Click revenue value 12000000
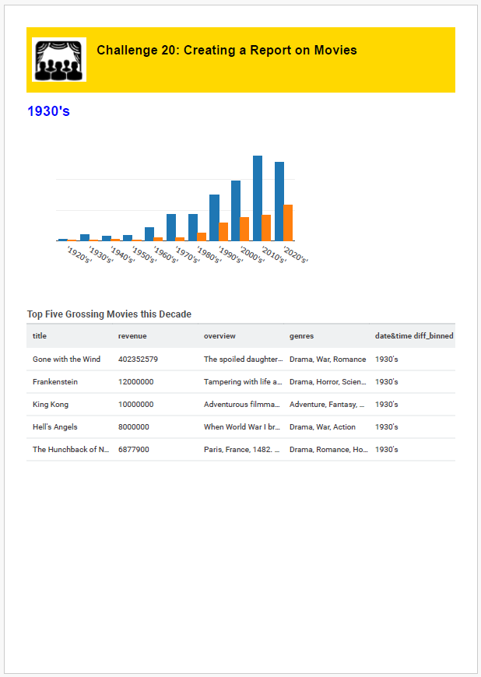Image resolution: width=481 pixels, height=677 pixels. pyautogui.click(x=136, y=381)
